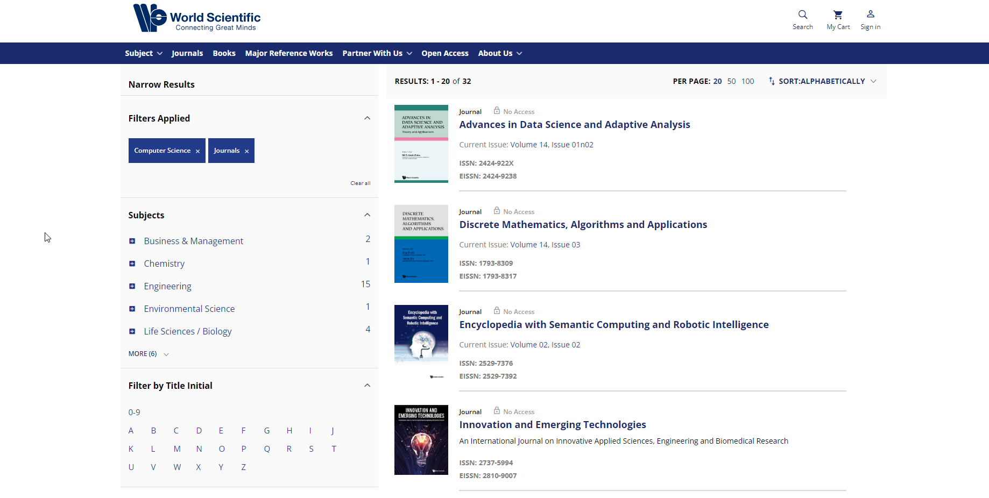
Task: Filter titles by letter I
Action: (310, 431)
